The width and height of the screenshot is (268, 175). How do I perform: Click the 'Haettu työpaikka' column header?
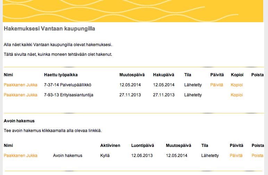[61, 75]
